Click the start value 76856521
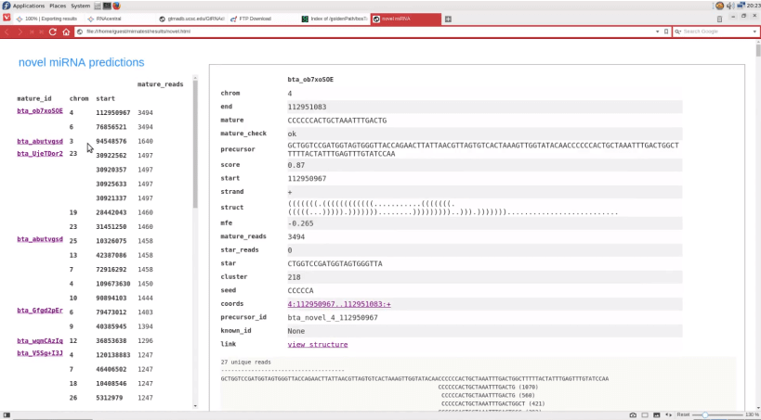Viewport: 761px width, 420px height. [112, 127]
